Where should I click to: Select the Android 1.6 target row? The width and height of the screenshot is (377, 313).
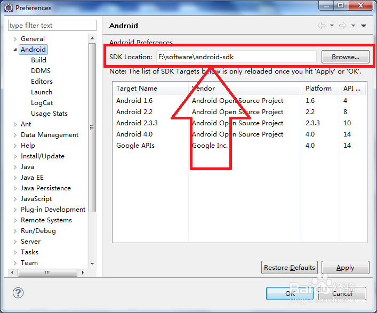[x=239, y=100]
